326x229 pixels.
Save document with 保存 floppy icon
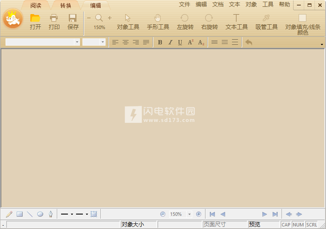[x=73, y=22]
